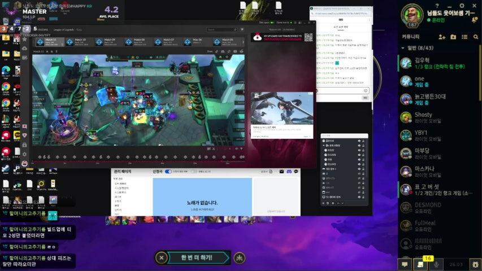The image size is (482, 271).
Task: Open Riot Client desktop shortcut
Action: [6, 136]
